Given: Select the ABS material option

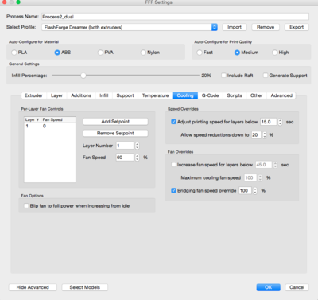Looking at the screenshot, I should click(57, 53).
